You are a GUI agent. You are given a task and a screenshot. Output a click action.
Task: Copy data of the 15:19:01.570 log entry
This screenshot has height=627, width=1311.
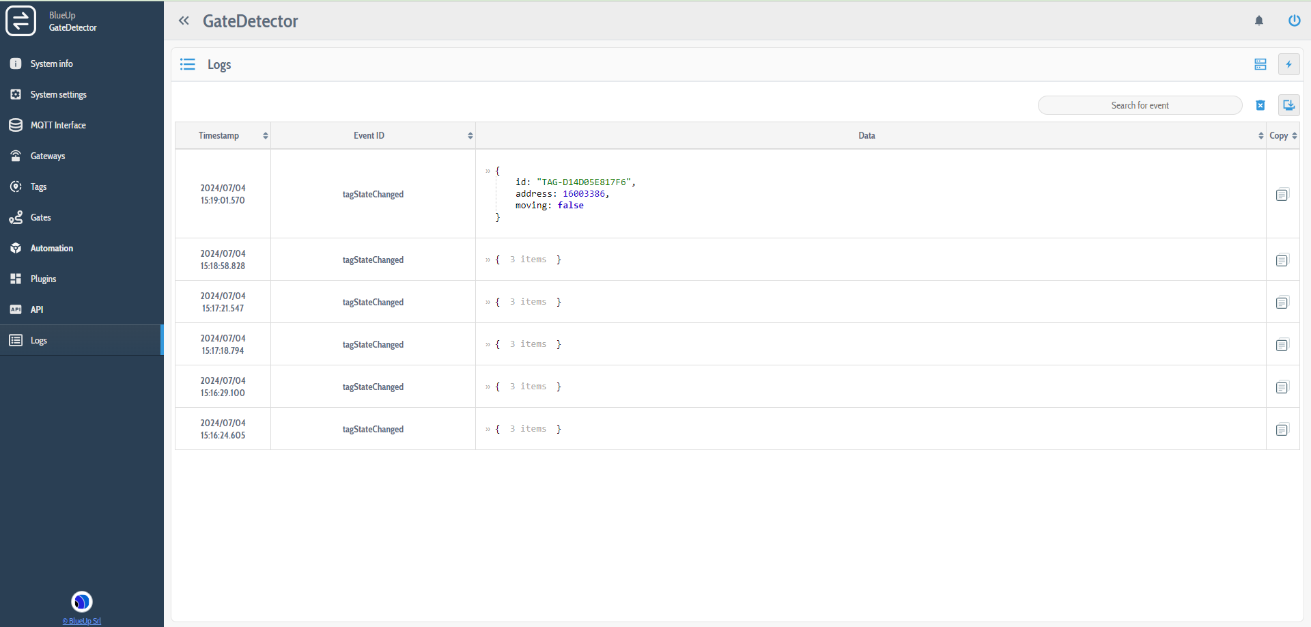click(x=1282, y=195)
